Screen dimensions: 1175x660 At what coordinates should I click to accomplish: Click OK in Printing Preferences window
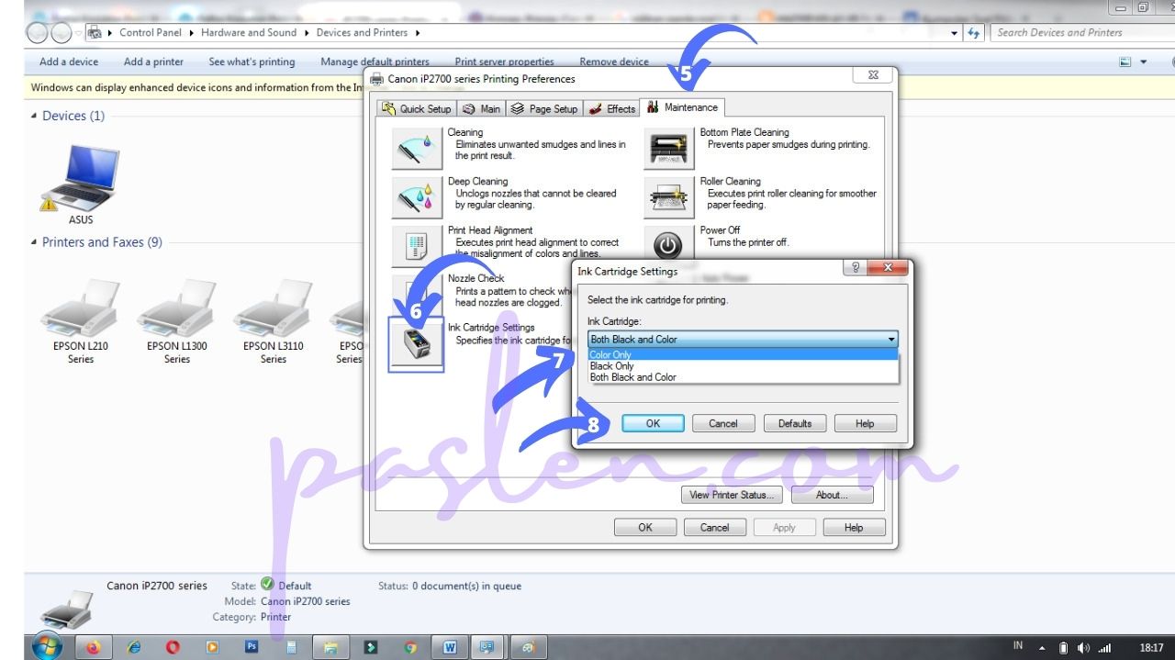(x=645, y=528)
